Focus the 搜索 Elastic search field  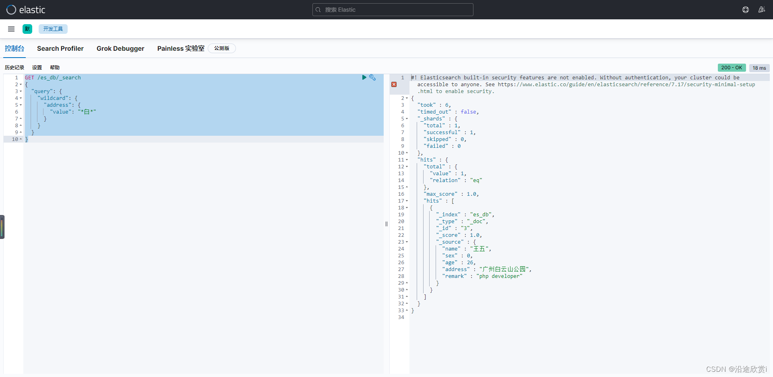(393, 10)
